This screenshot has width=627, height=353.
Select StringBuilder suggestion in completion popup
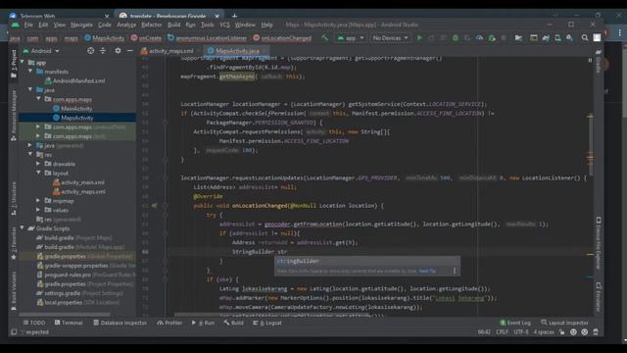[366, 261]
